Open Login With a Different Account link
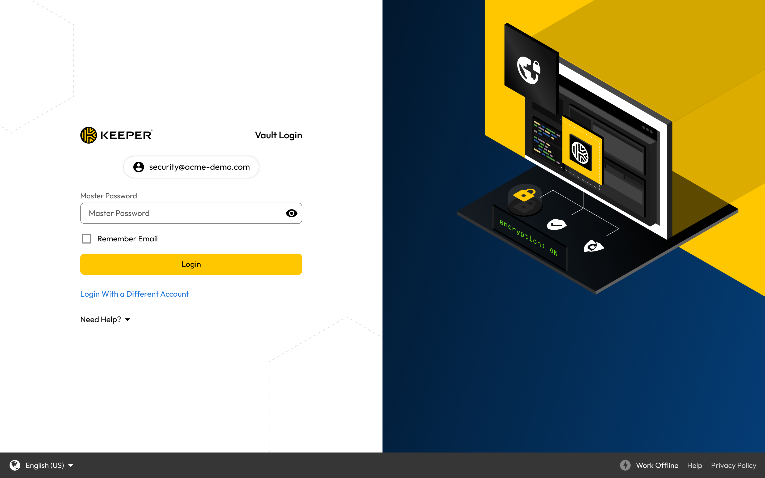The width and height of the screenshot is (765, 478). coord(134,294)
